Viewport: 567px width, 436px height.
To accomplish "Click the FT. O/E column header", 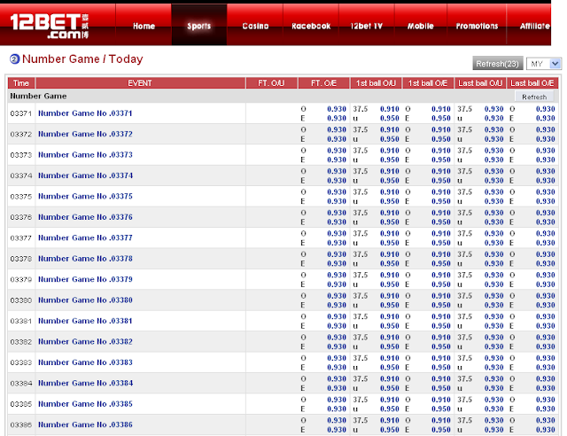I will pyautogui.click(x=323, y=83).
